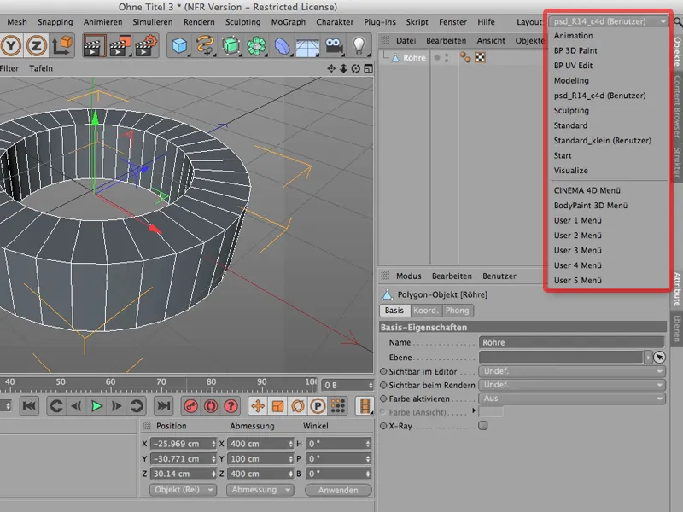The height and width of the screenshot is (512, 683).
Task: Click the cube primitive icon in toolbar
Action: 179,45
